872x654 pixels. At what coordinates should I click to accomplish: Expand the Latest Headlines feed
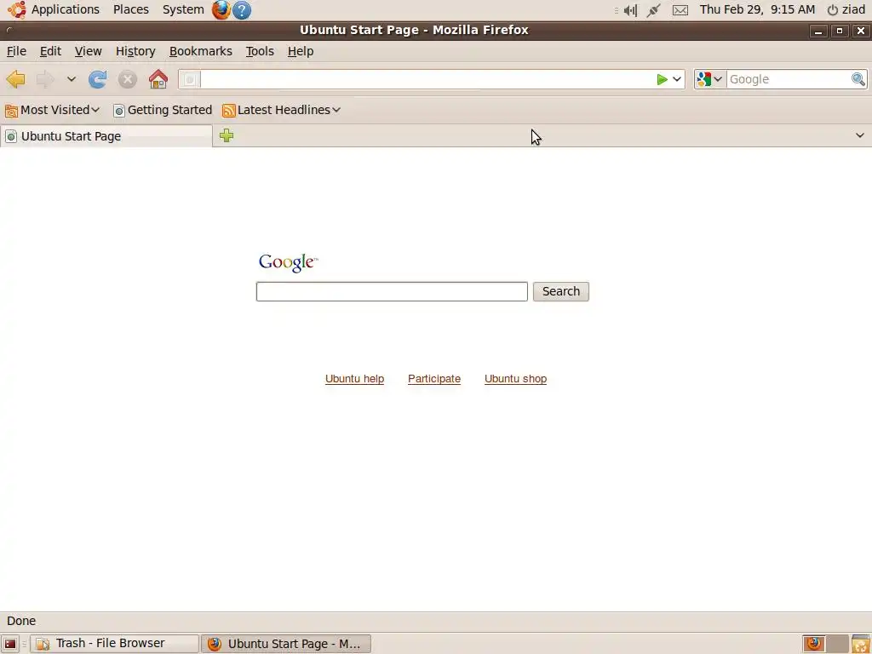[x=281, y=110]
